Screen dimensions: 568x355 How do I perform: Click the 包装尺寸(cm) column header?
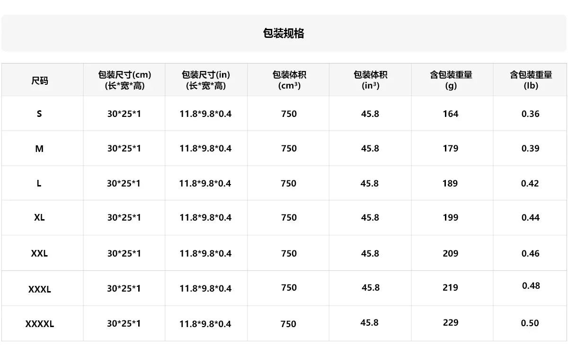pyautogui.click(x=124, y=80)
